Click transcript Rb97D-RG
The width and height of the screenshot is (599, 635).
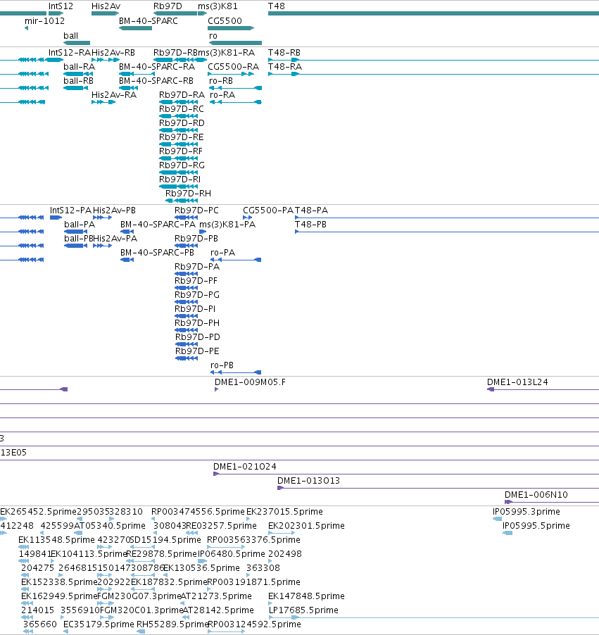click(x=182, y=165)
